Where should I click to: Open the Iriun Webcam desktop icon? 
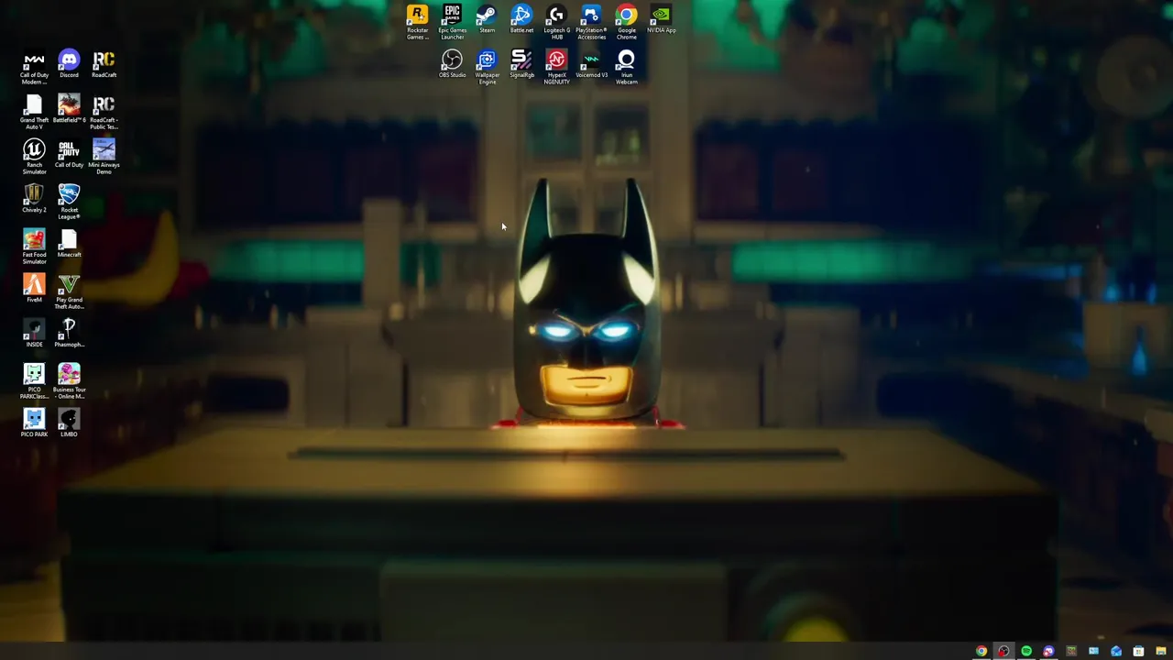[x=626, y=67]
